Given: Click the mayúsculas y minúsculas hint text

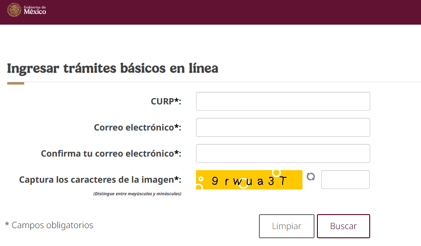Looking at the screenshot, I should point(137,194).
